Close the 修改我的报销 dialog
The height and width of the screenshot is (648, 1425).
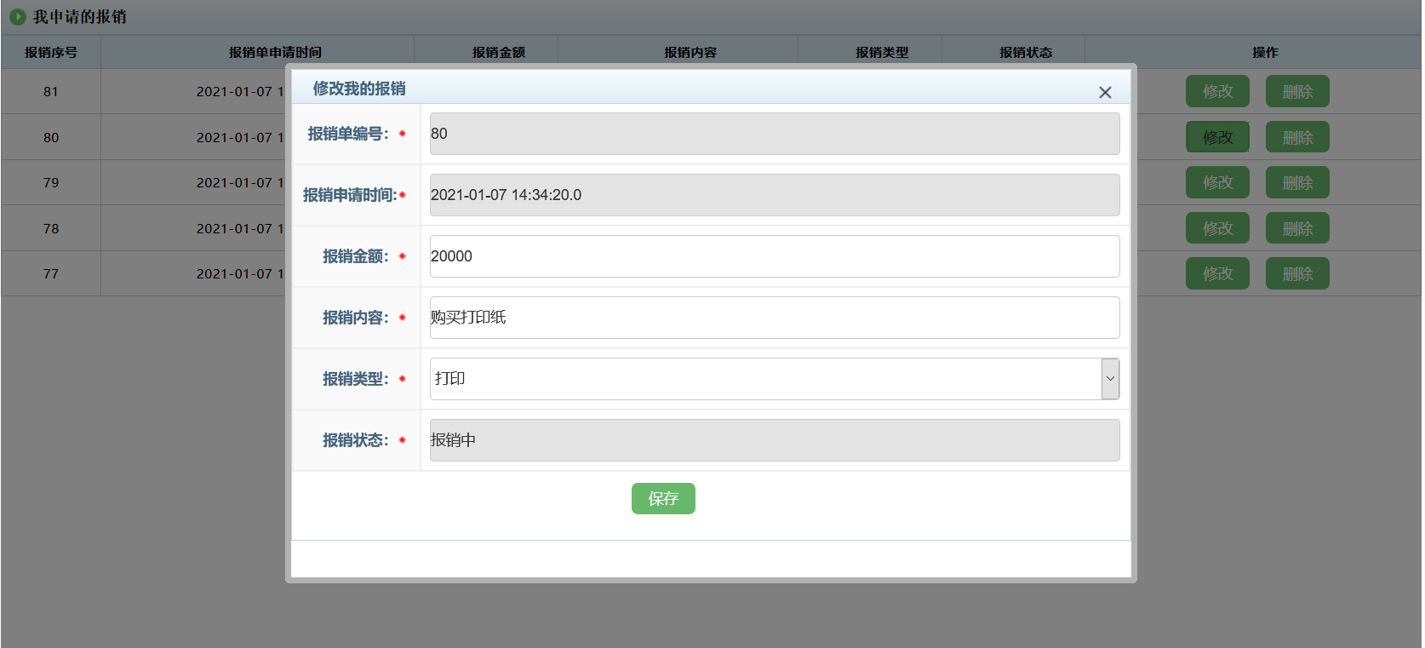[1105, 92]
